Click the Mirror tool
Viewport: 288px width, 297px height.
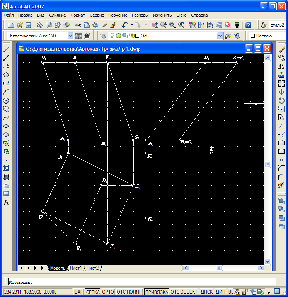click(x=281, y=66)
